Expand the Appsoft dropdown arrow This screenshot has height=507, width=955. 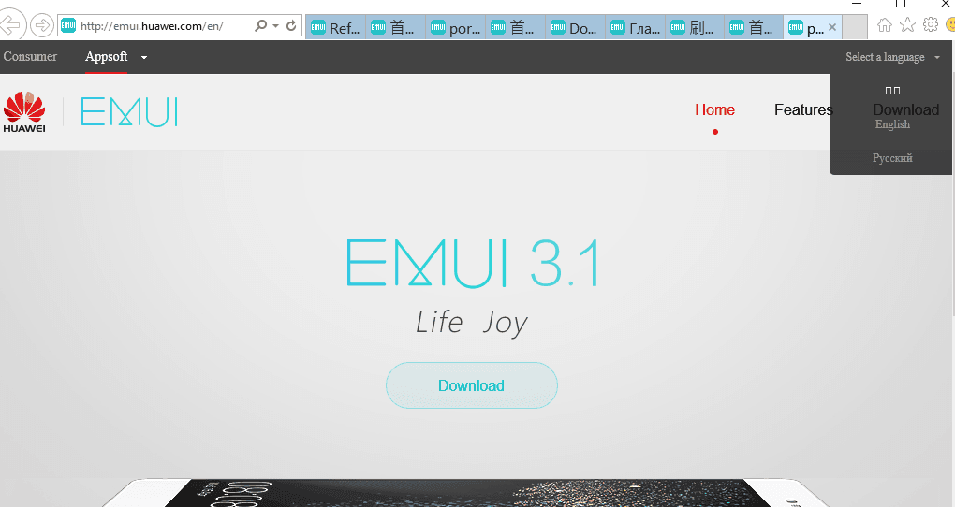click(x=144, y=58)
